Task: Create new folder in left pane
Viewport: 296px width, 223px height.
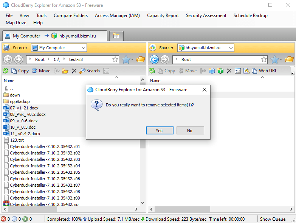Action: coord(65,71)
